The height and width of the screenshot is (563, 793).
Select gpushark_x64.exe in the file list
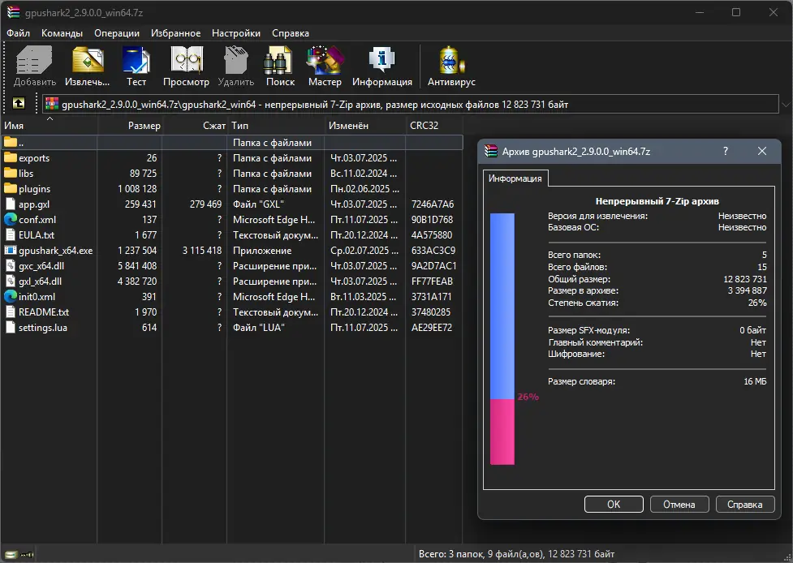pos(55,251)
